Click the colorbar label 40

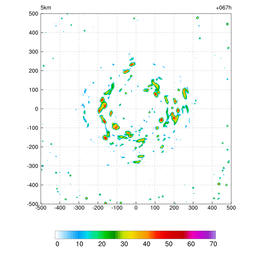tap(146, 244)
